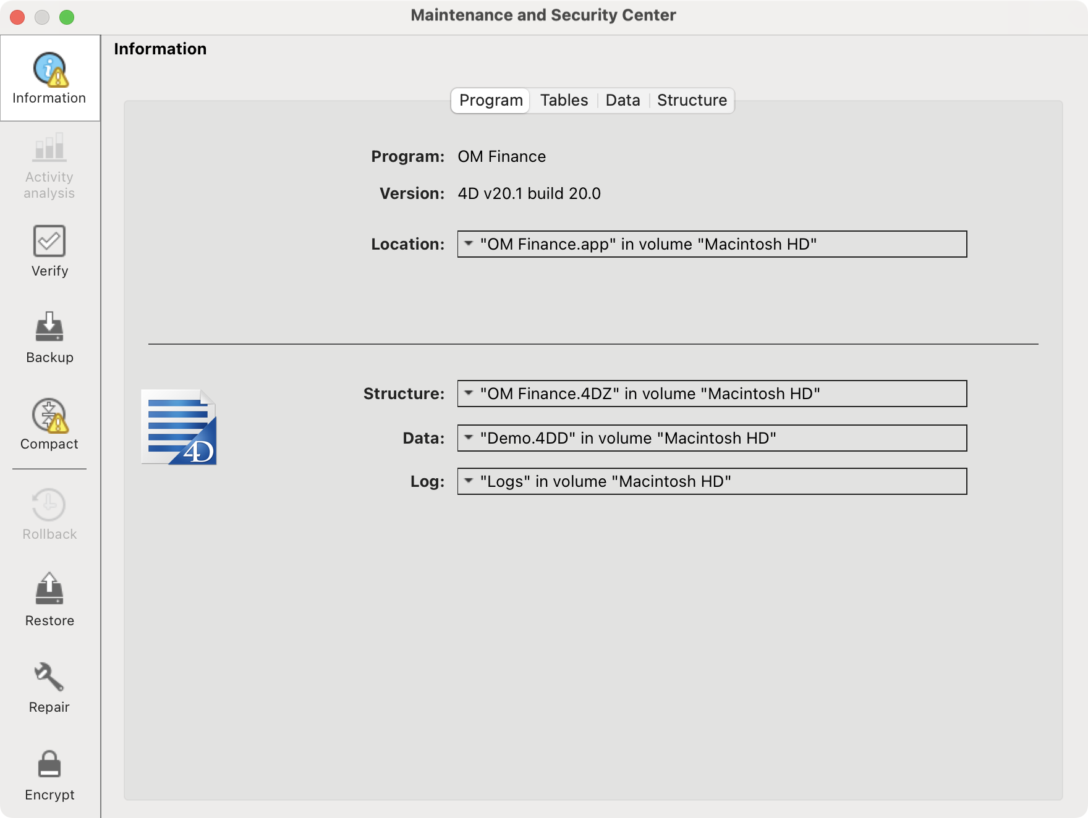Switch to the Data tab
1088x818 pixels.
pyautogui.click(x=623, y=100)
